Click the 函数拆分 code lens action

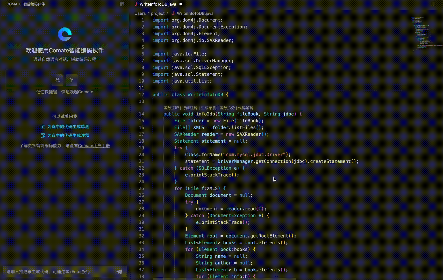click(x=227, y=108)
